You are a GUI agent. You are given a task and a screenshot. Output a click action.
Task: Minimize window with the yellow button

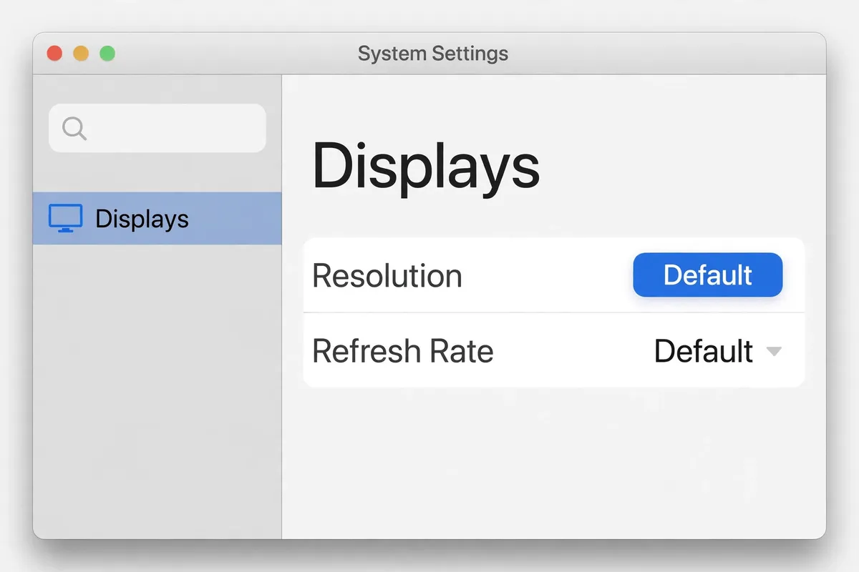coord(81,54)
